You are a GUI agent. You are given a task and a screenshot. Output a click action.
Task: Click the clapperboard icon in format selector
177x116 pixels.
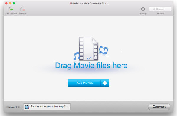tap(27, 107)
